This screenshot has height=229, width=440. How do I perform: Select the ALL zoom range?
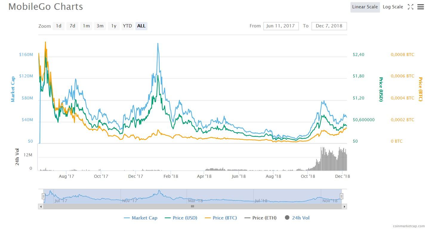(x=141, y=26)
